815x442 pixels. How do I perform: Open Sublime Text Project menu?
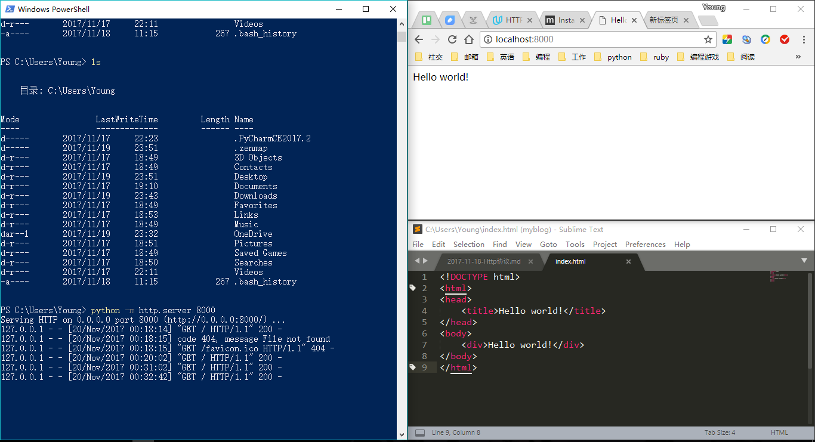605,244
